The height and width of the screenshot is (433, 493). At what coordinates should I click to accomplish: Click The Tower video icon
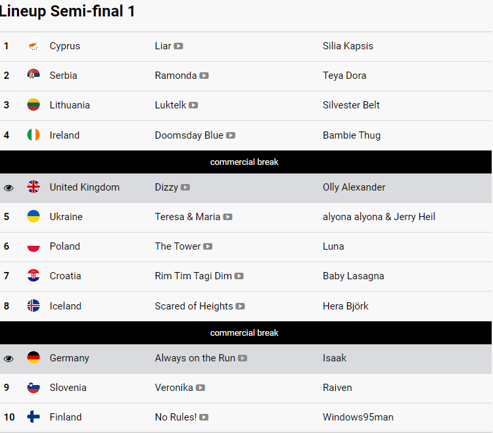click(208, 246)
